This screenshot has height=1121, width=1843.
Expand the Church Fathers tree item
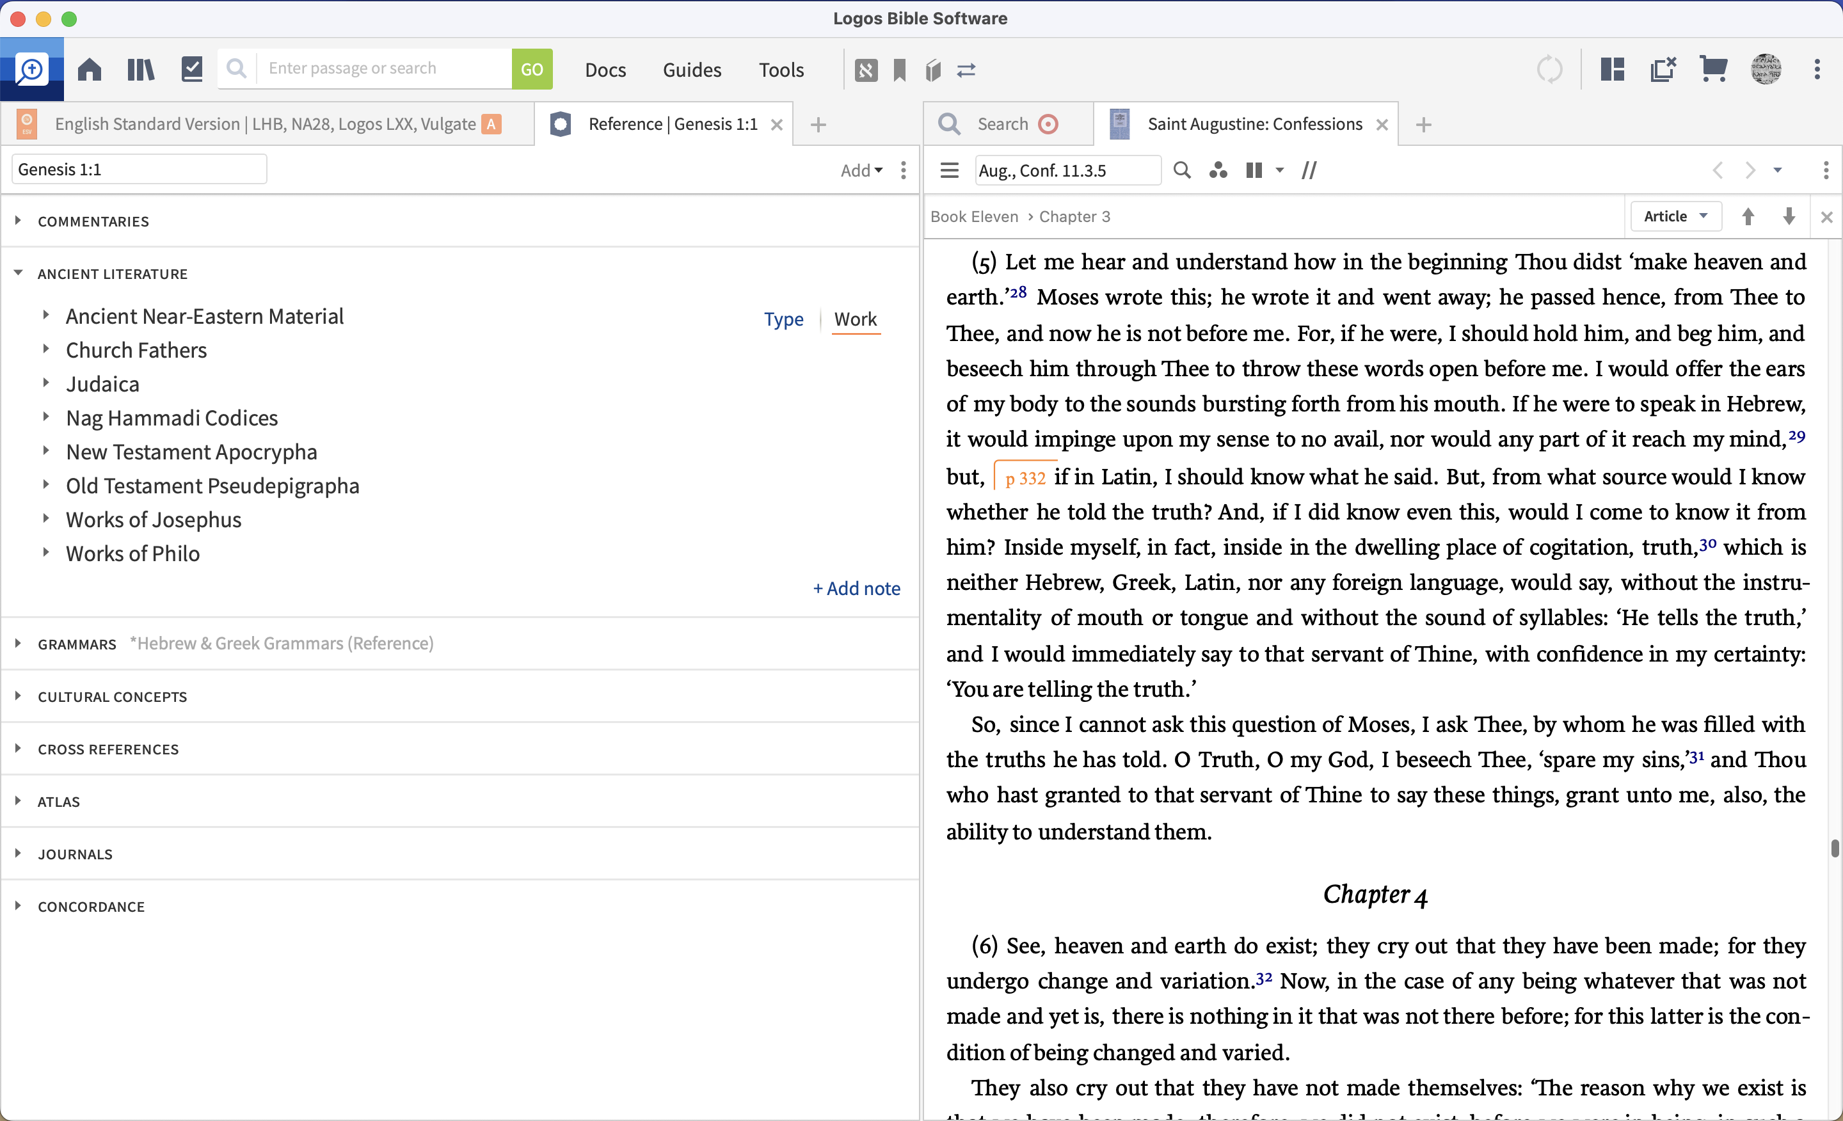point(45,349)
